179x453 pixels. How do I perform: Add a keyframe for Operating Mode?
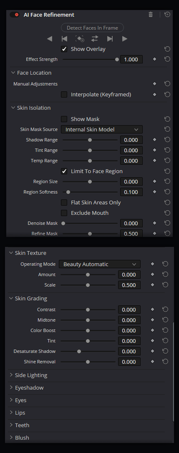click(152, 264)
